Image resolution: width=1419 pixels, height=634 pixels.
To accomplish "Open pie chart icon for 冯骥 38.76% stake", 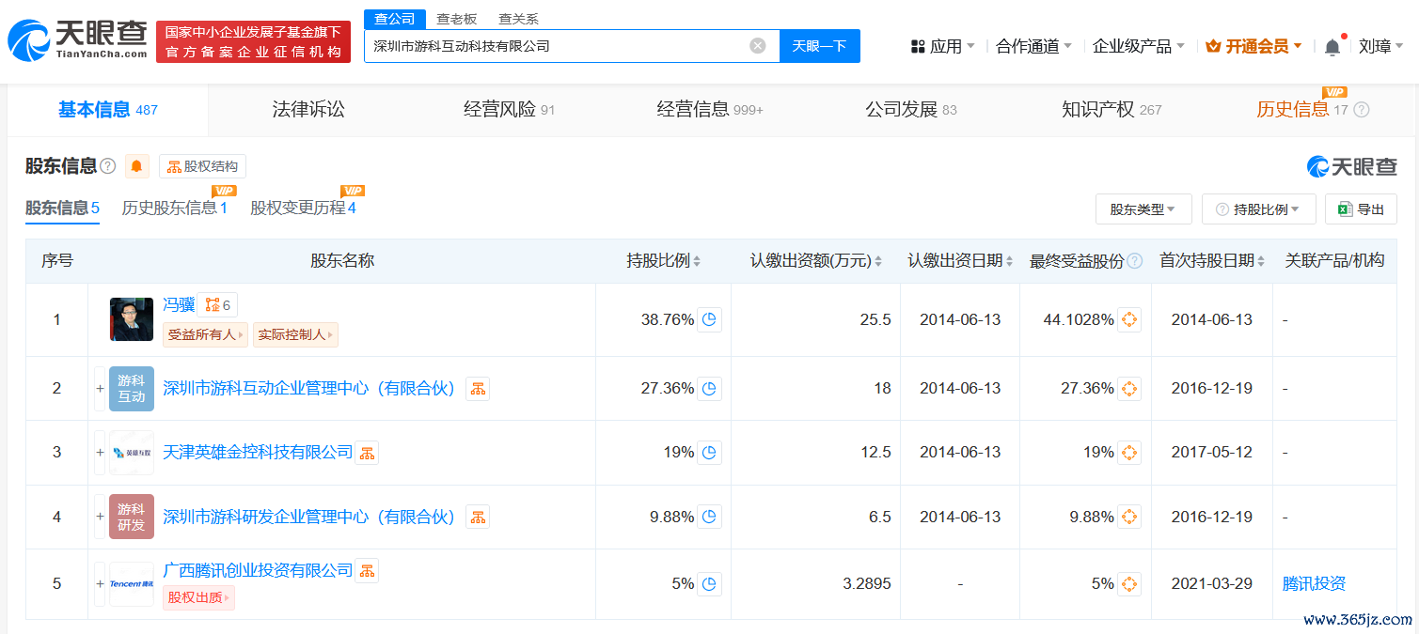I will pos(710,320).
